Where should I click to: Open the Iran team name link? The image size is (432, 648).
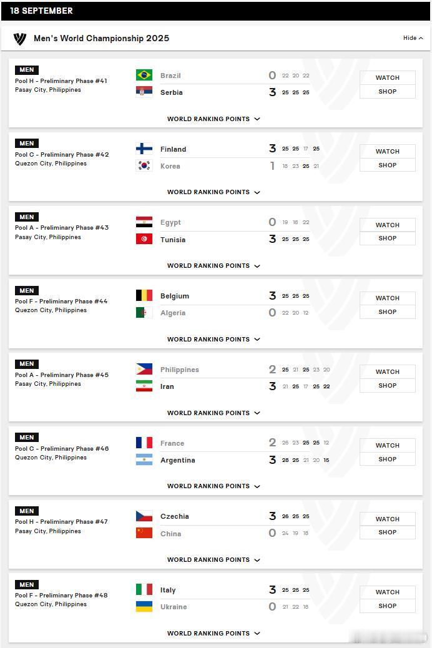[x=167, y=386]
